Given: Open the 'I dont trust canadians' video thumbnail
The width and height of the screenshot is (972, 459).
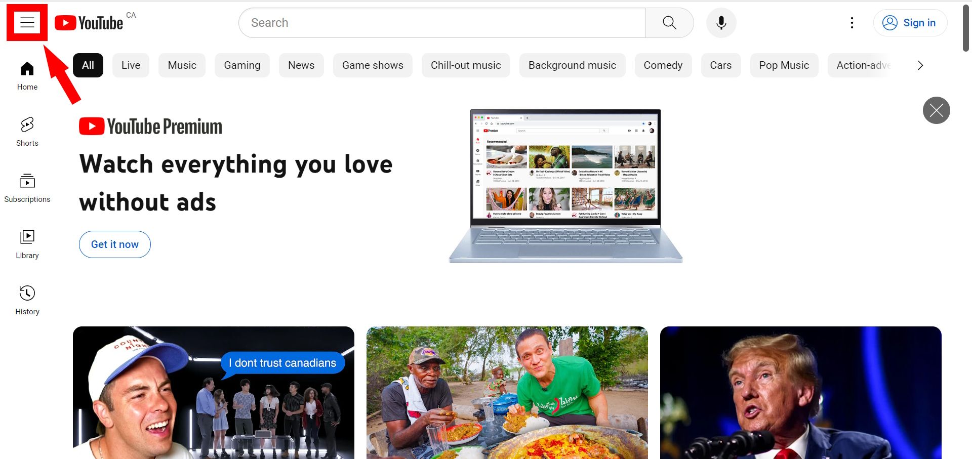Looking at the screenshot, I should click(x=214, y=393).
